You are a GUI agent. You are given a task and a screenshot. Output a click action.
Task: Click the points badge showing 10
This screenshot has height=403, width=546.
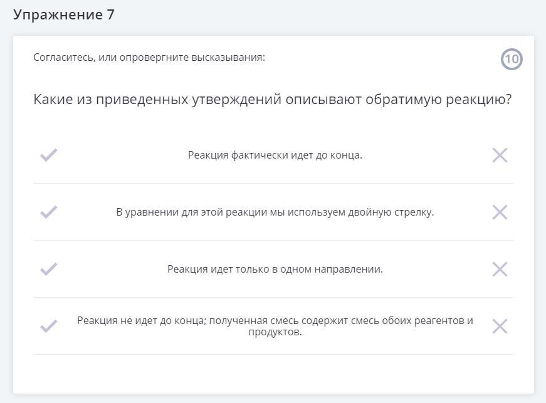click(x=512, y=60)
